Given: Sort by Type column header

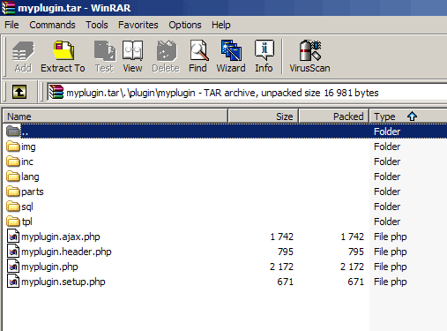Looking at the screenshot, I should click(408, 117).
